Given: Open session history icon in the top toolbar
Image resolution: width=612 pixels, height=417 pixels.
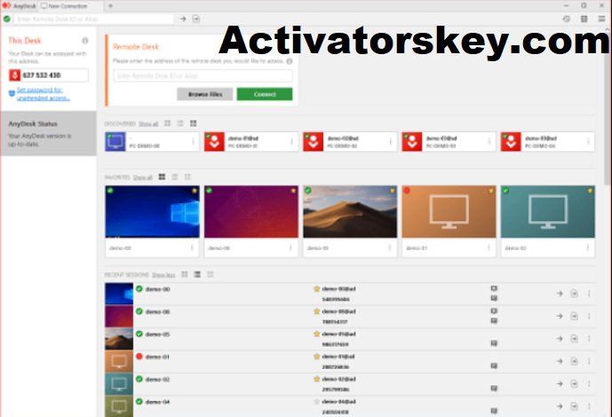Looking at the screenshot, I should click(567, 19).
